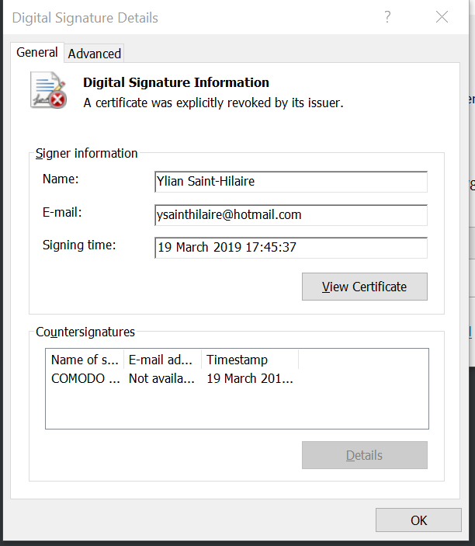The height and width of the screenshot is (546, 475).
Task: Click the 'Countersignatures' group label
Action: [x=85, y=332]
